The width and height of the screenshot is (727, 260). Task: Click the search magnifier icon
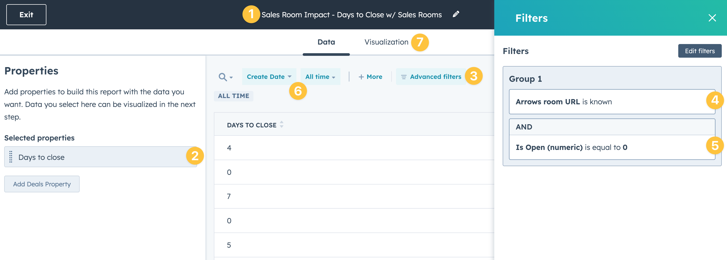pos(223,77)
